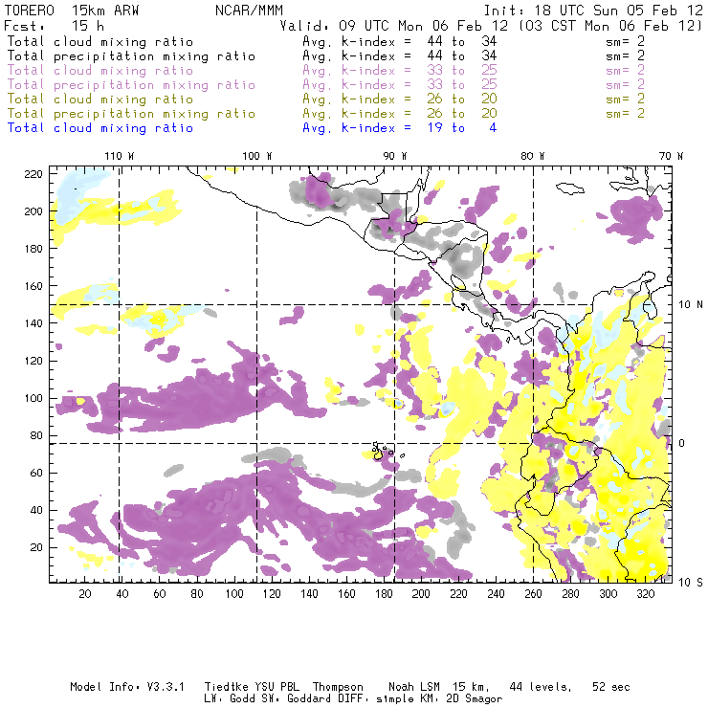
Task: Click the 'TORERO 15km ARW' title text
Action: click(72, 11)
